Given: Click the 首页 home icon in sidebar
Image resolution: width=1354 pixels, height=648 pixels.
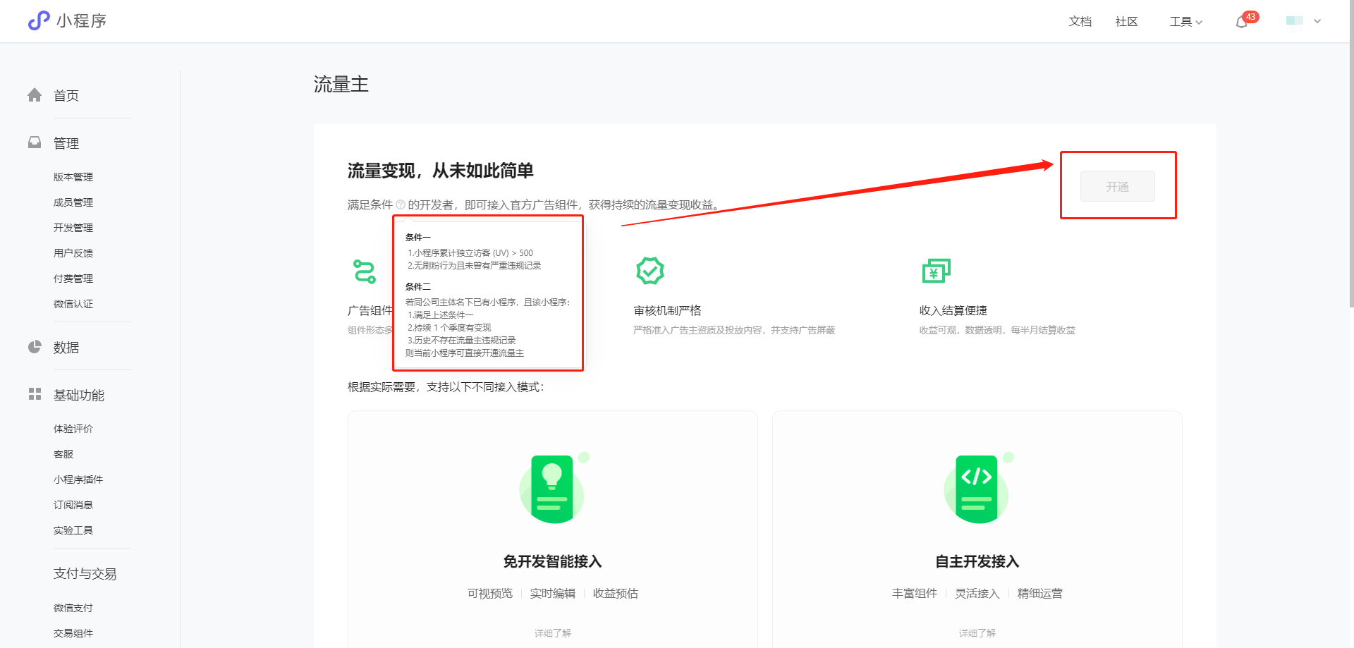Looking at the screenshot, I should pyautogui.click(x=35, y=95).
